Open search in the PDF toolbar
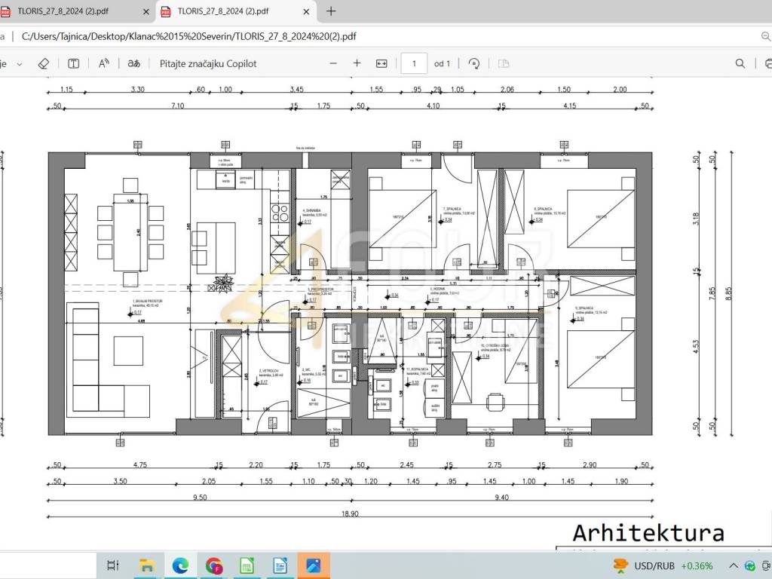The image size is (772, 579). (740, 63)
